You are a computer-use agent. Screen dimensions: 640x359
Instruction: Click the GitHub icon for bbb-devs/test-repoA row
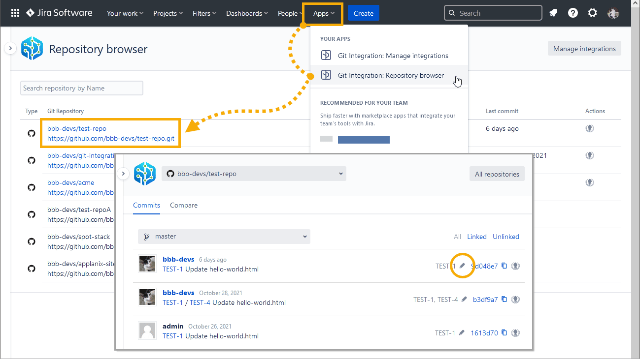click(x=32, y=214)
